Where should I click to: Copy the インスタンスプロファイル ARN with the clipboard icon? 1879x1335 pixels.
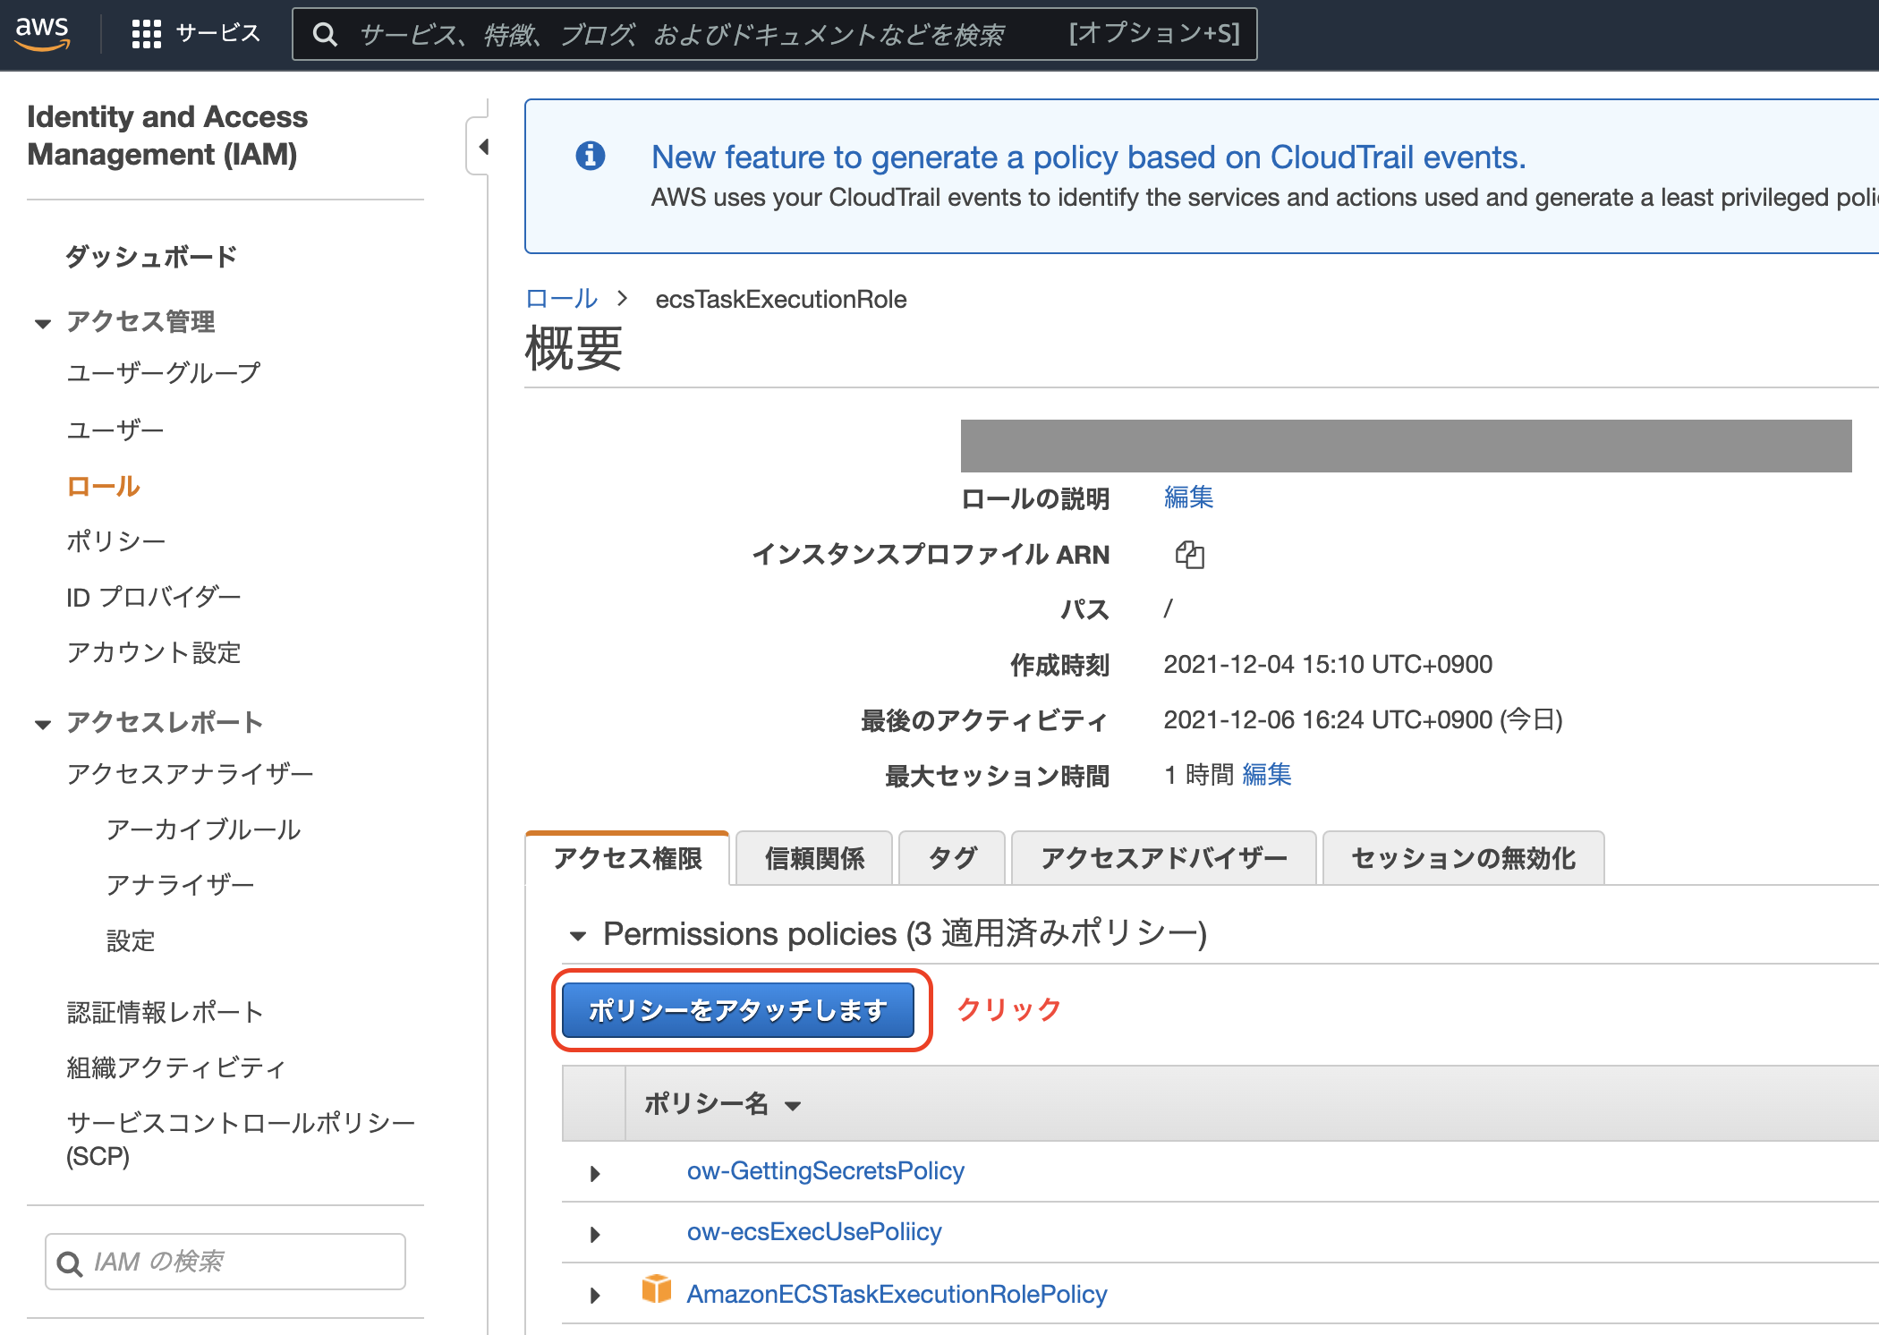click(1190, 555)
